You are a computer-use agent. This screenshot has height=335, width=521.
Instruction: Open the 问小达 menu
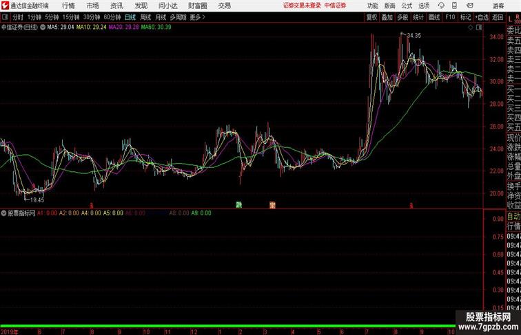[167, 6]
